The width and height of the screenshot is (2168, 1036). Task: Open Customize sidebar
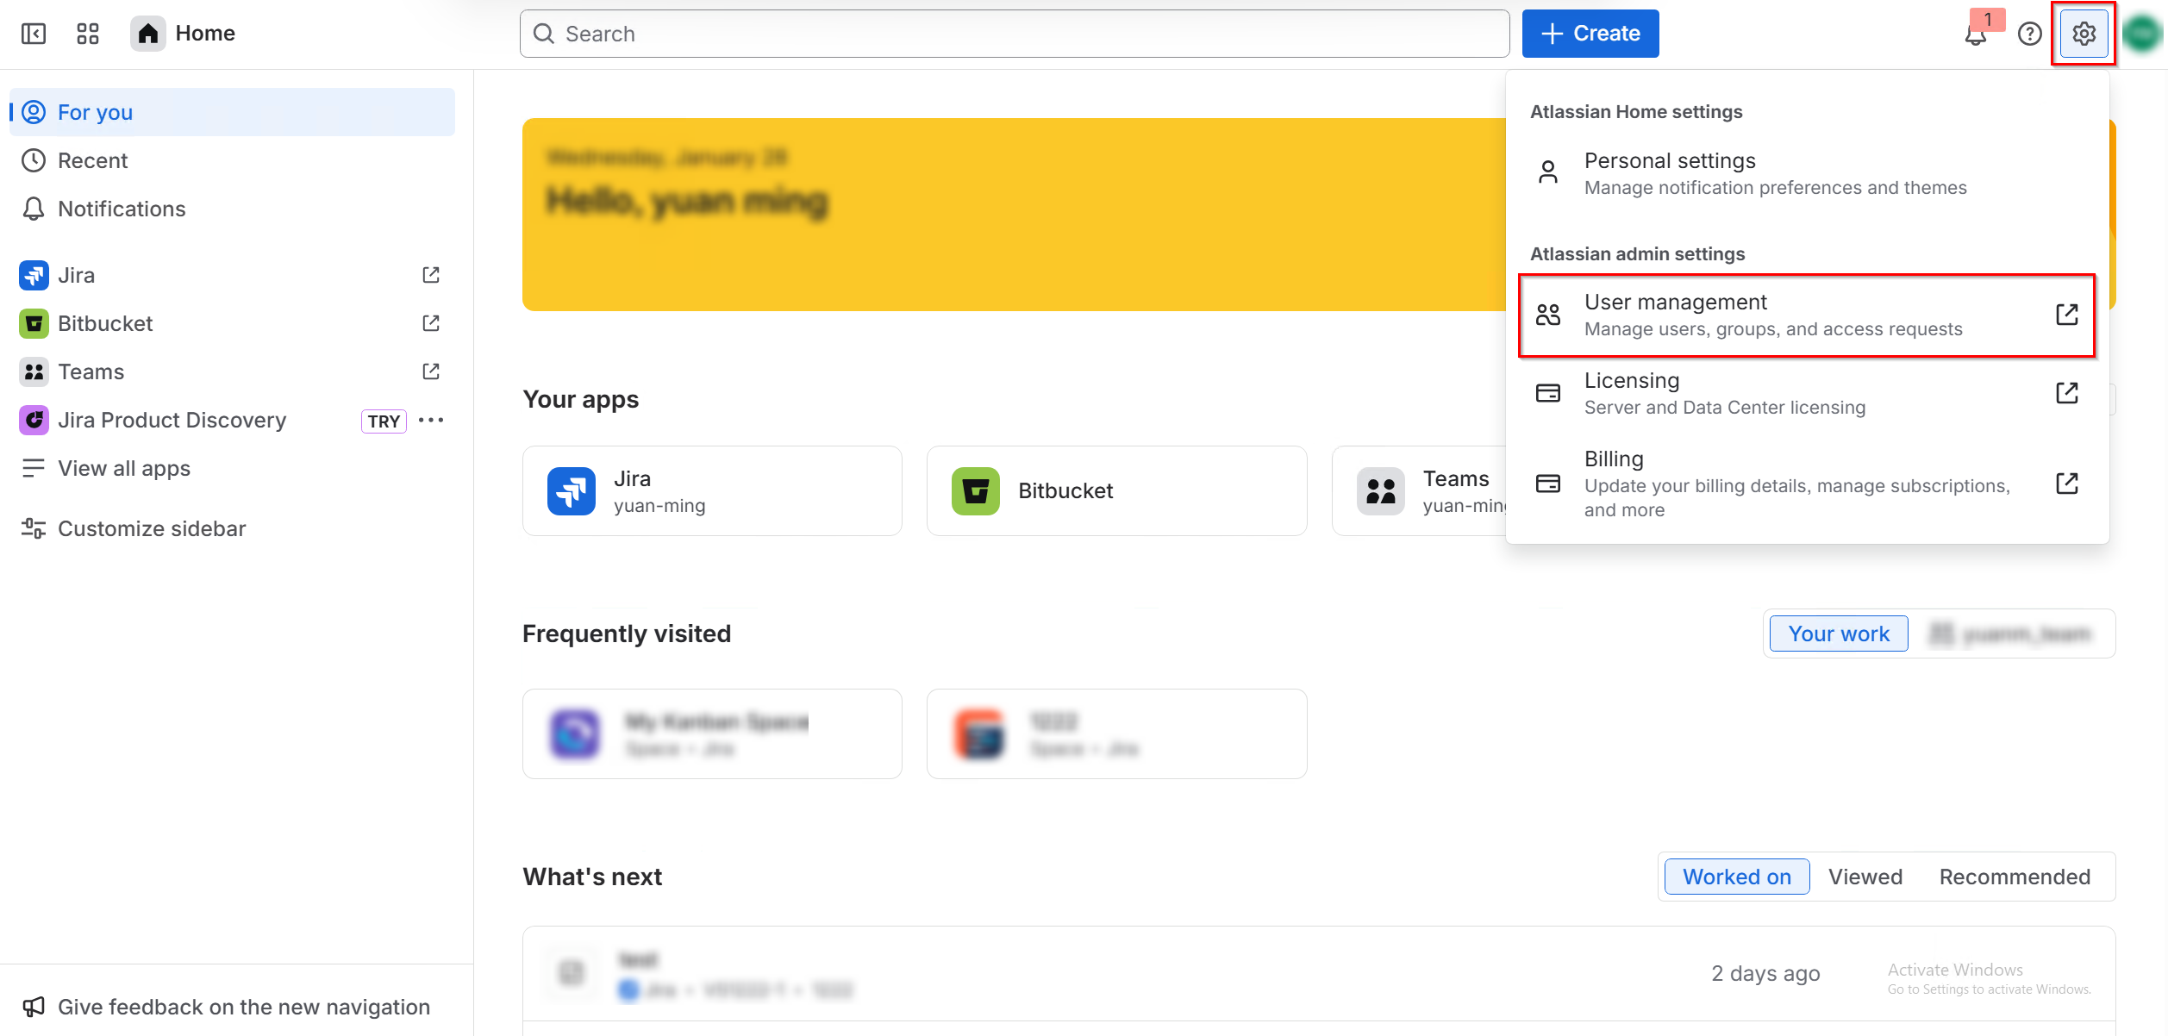tap(152, 527)
